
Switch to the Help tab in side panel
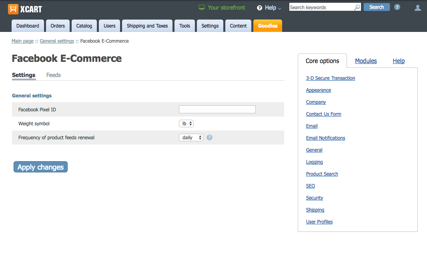pyautogui.click(x=399, y=61)
